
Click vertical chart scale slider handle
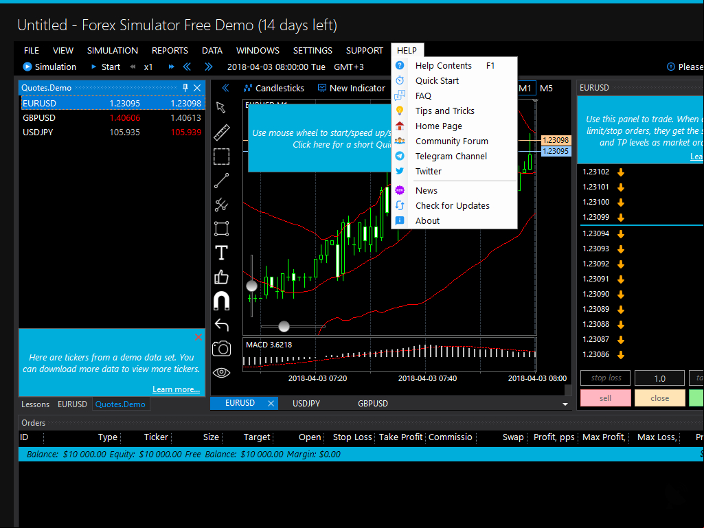[x=252, y=286]
